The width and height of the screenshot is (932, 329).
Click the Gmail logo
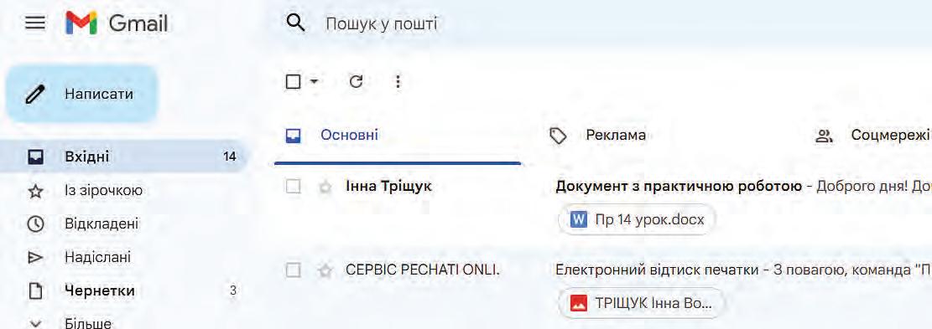point(117,23)
